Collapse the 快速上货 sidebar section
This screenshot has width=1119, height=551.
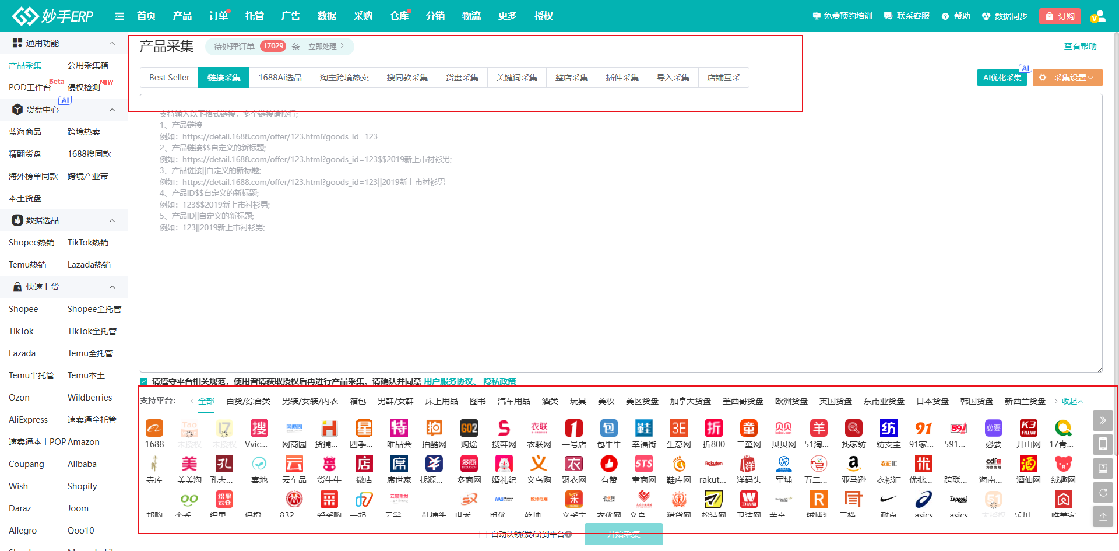(112, 287)
